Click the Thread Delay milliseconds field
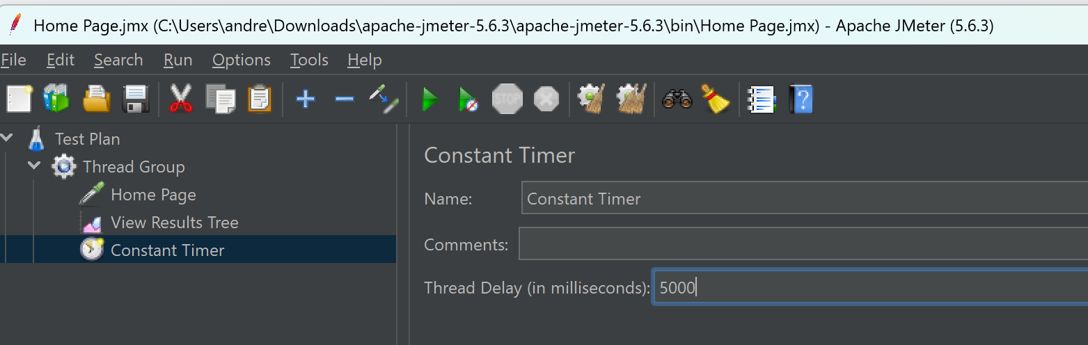This screenshot has width=1088, height=345. pyautogui.click(x=870, y=287)
